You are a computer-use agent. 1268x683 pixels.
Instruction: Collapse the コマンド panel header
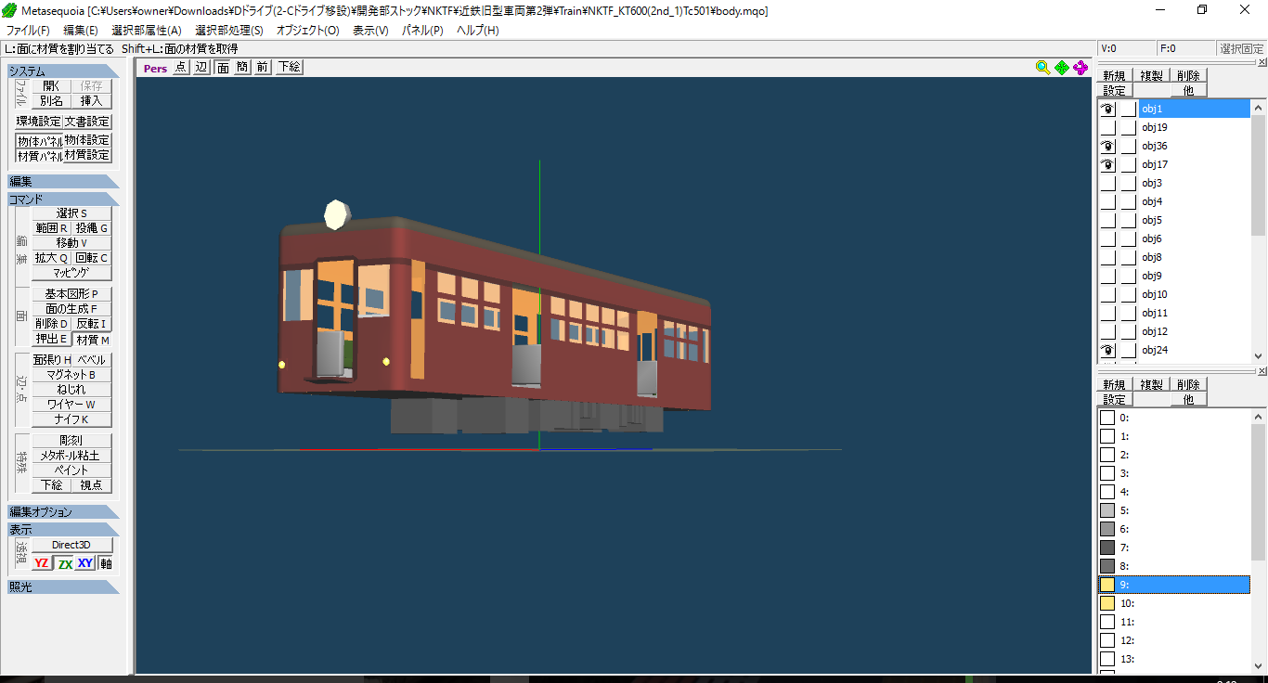click(x=63, y=199)
